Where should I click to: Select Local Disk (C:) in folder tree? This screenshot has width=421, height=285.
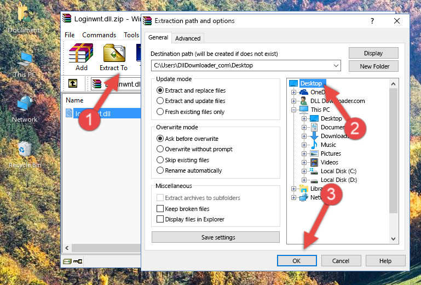point(338,171)
